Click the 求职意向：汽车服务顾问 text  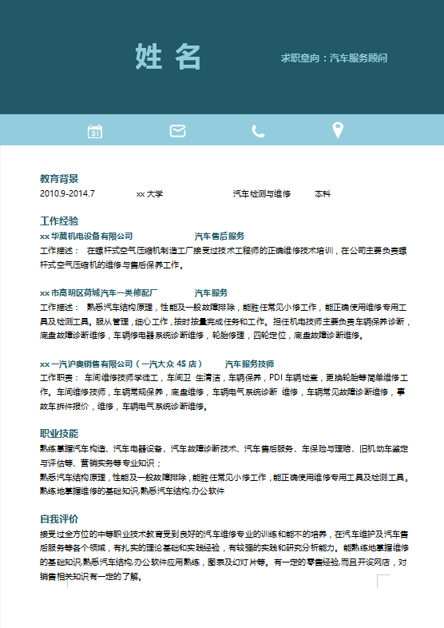pyautogui.click(x=334, y=58)
